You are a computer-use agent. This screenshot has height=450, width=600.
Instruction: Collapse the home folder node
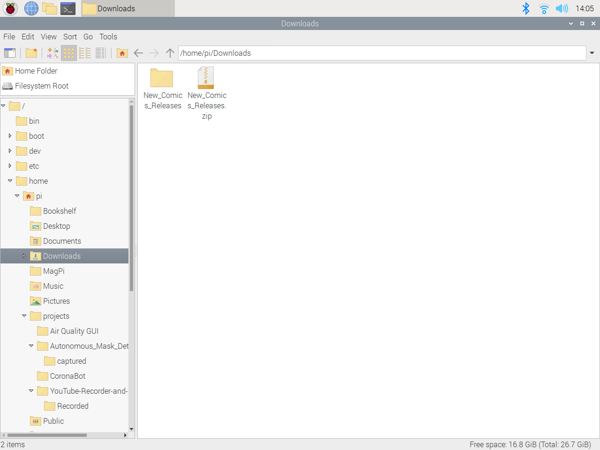pos(10,181)
